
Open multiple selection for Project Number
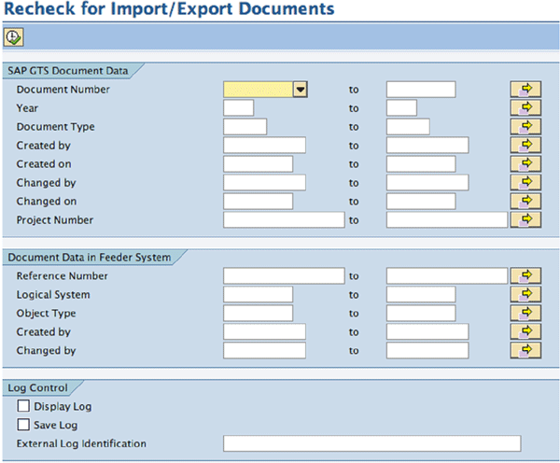click(525, 219)
